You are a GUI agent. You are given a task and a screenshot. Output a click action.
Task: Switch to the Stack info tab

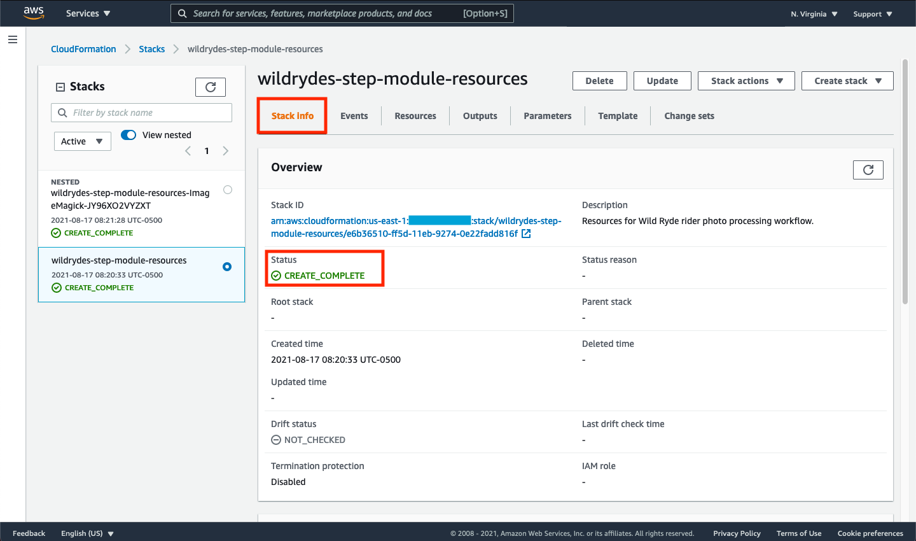pos(293,116)
